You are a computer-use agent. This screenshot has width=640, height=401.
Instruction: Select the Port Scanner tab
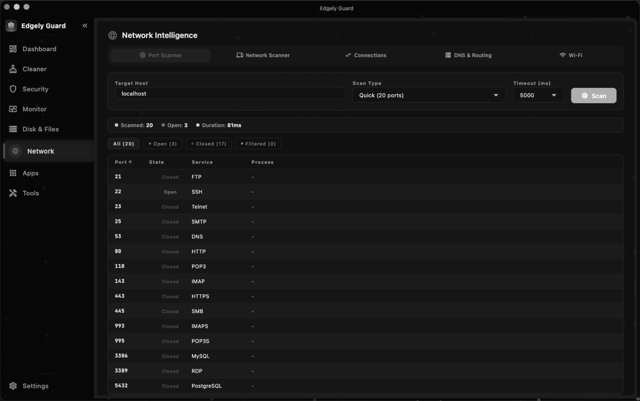point(160,55)
